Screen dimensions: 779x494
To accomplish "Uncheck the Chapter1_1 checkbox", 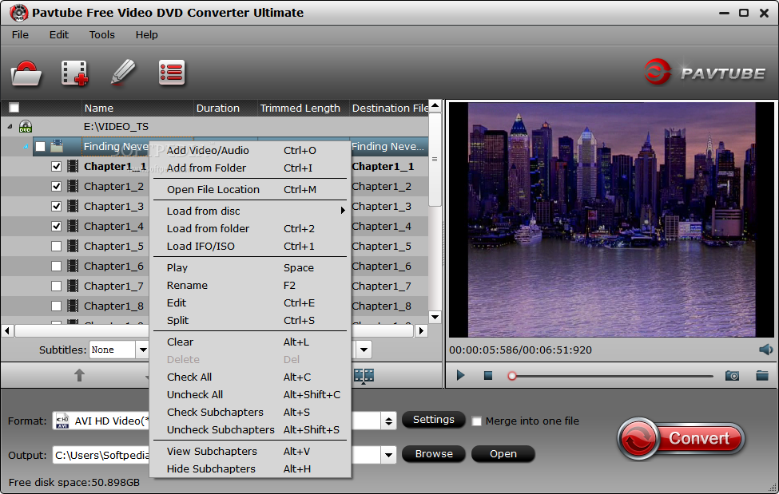I will coord(56,166).
